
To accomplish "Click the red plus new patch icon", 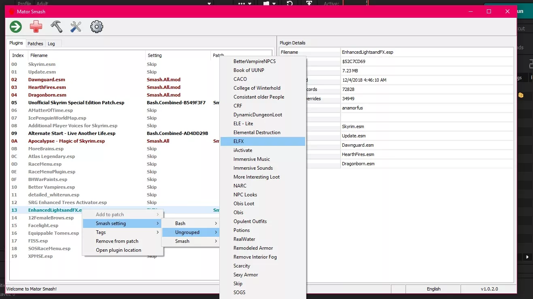I will [x=36, y=27].
